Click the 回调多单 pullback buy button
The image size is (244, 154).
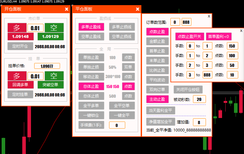(x=21, y=85)
